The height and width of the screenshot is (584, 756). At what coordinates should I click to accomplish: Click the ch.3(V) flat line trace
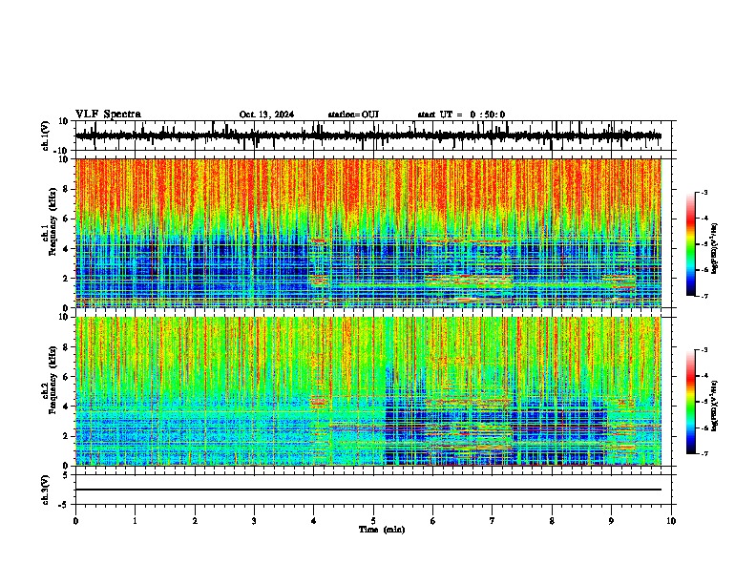tap(368, 490)
